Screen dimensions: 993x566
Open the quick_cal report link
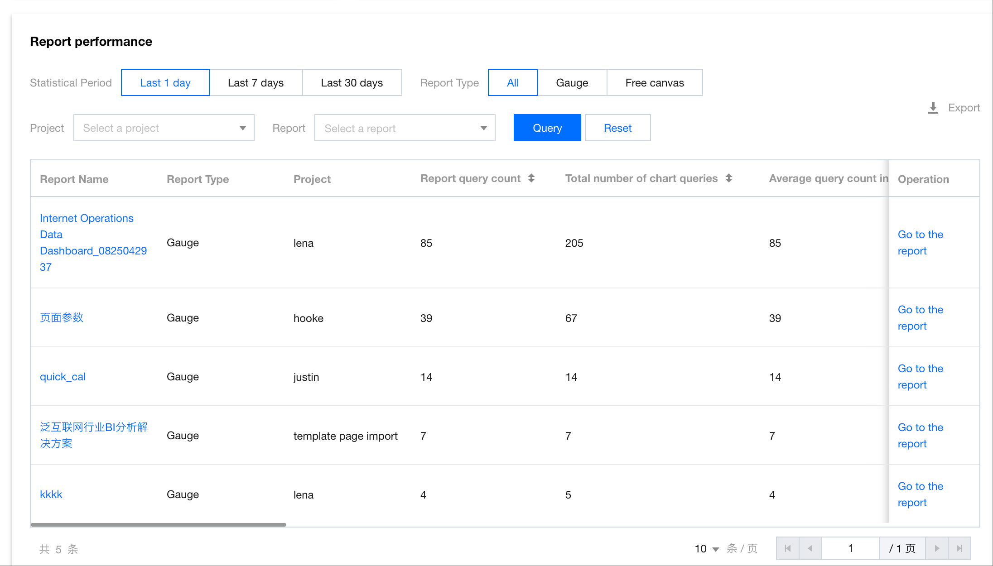[63, 377]
